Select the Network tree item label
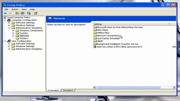This screenshot has width=180, height=101. coord(24,36)
